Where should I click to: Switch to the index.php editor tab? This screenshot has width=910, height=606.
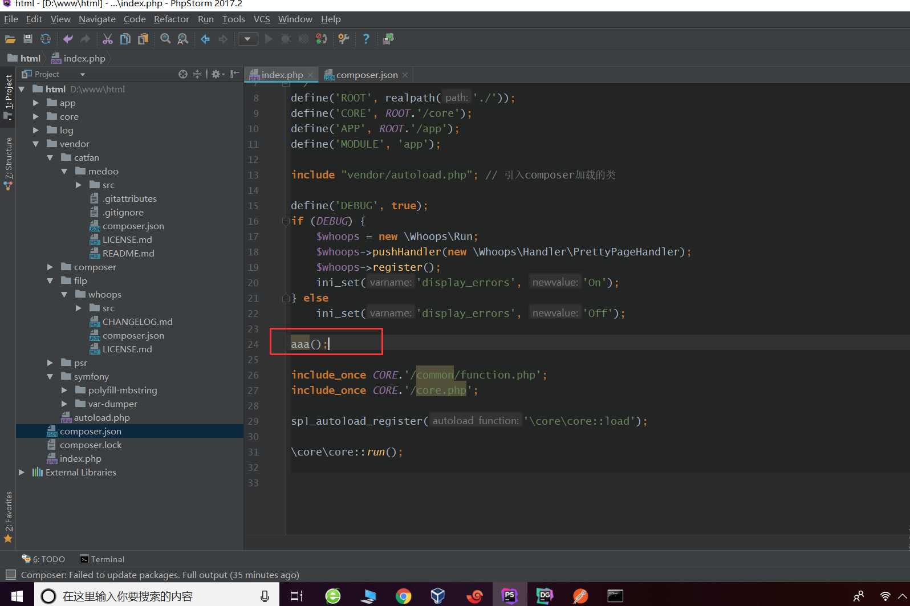point(282,75)
